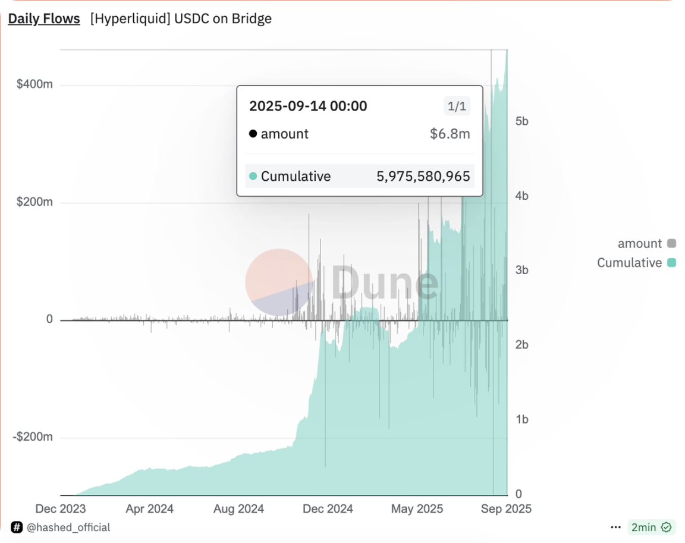Viewport: 685px width, 543px height.
Task: Click the Dune watermark logo circle
Action: (x=279, y=282)
